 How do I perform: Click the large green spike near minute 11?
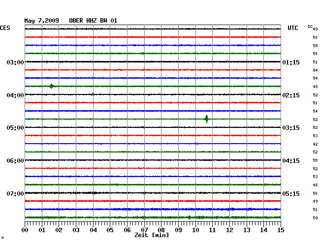(x=207, y=119)
